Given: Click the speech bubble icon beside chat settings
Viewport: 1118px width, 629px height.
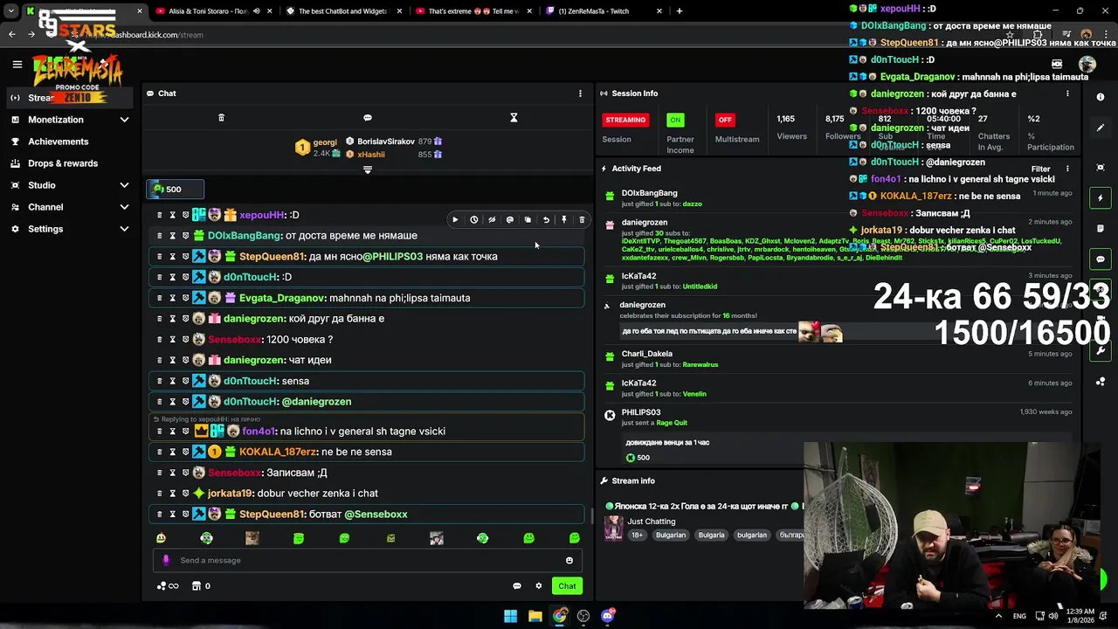Looking at the screenshot, I should point(517,586).
